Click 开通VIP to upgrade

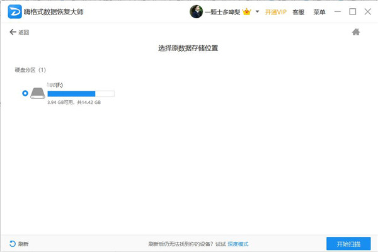(275, 12)
